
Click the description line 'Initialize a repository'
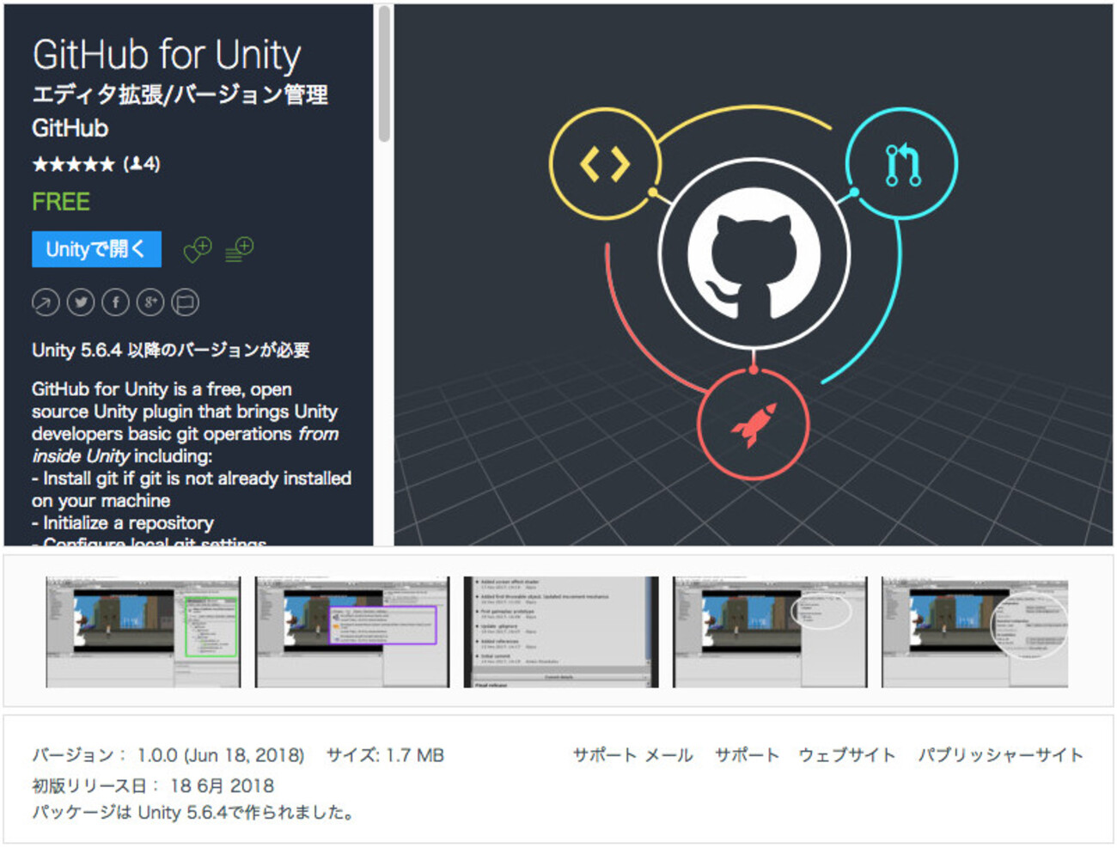[x=123, y=522]
